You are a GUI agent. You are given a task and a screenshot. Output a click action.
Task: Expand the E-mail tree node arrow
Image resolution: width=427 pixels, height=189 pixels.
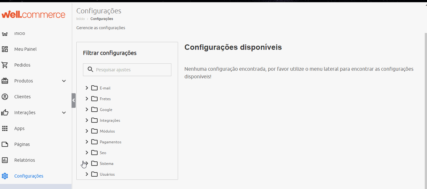(x=87, y=88)
